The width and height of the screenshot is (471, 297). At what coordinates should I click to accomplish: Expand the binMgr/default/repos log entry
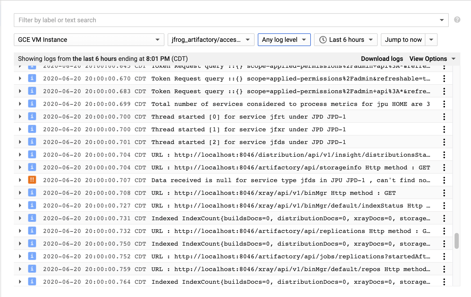(20, 269)
